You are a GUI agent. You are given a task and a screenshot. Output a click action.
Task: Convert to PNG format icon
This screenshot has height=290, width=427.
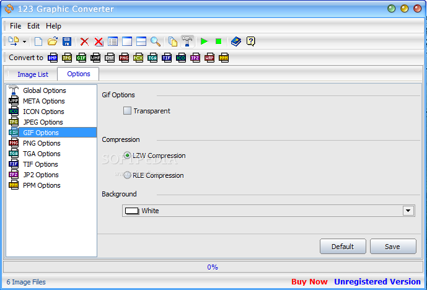point(124,58)
